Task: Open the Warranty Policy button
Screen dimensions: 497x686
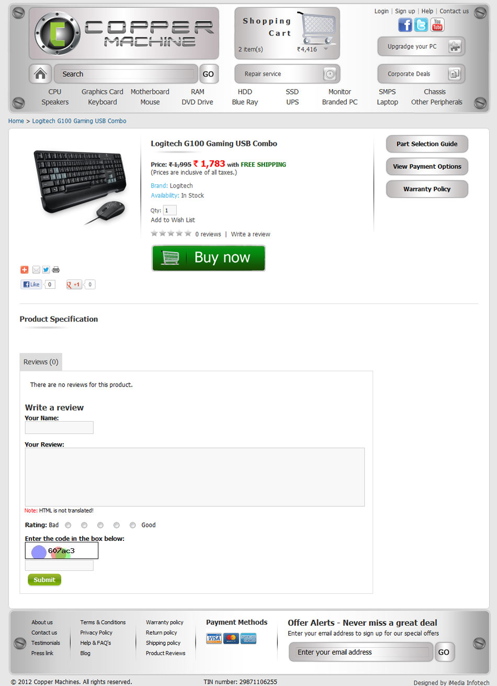Action: coord(427,189)
